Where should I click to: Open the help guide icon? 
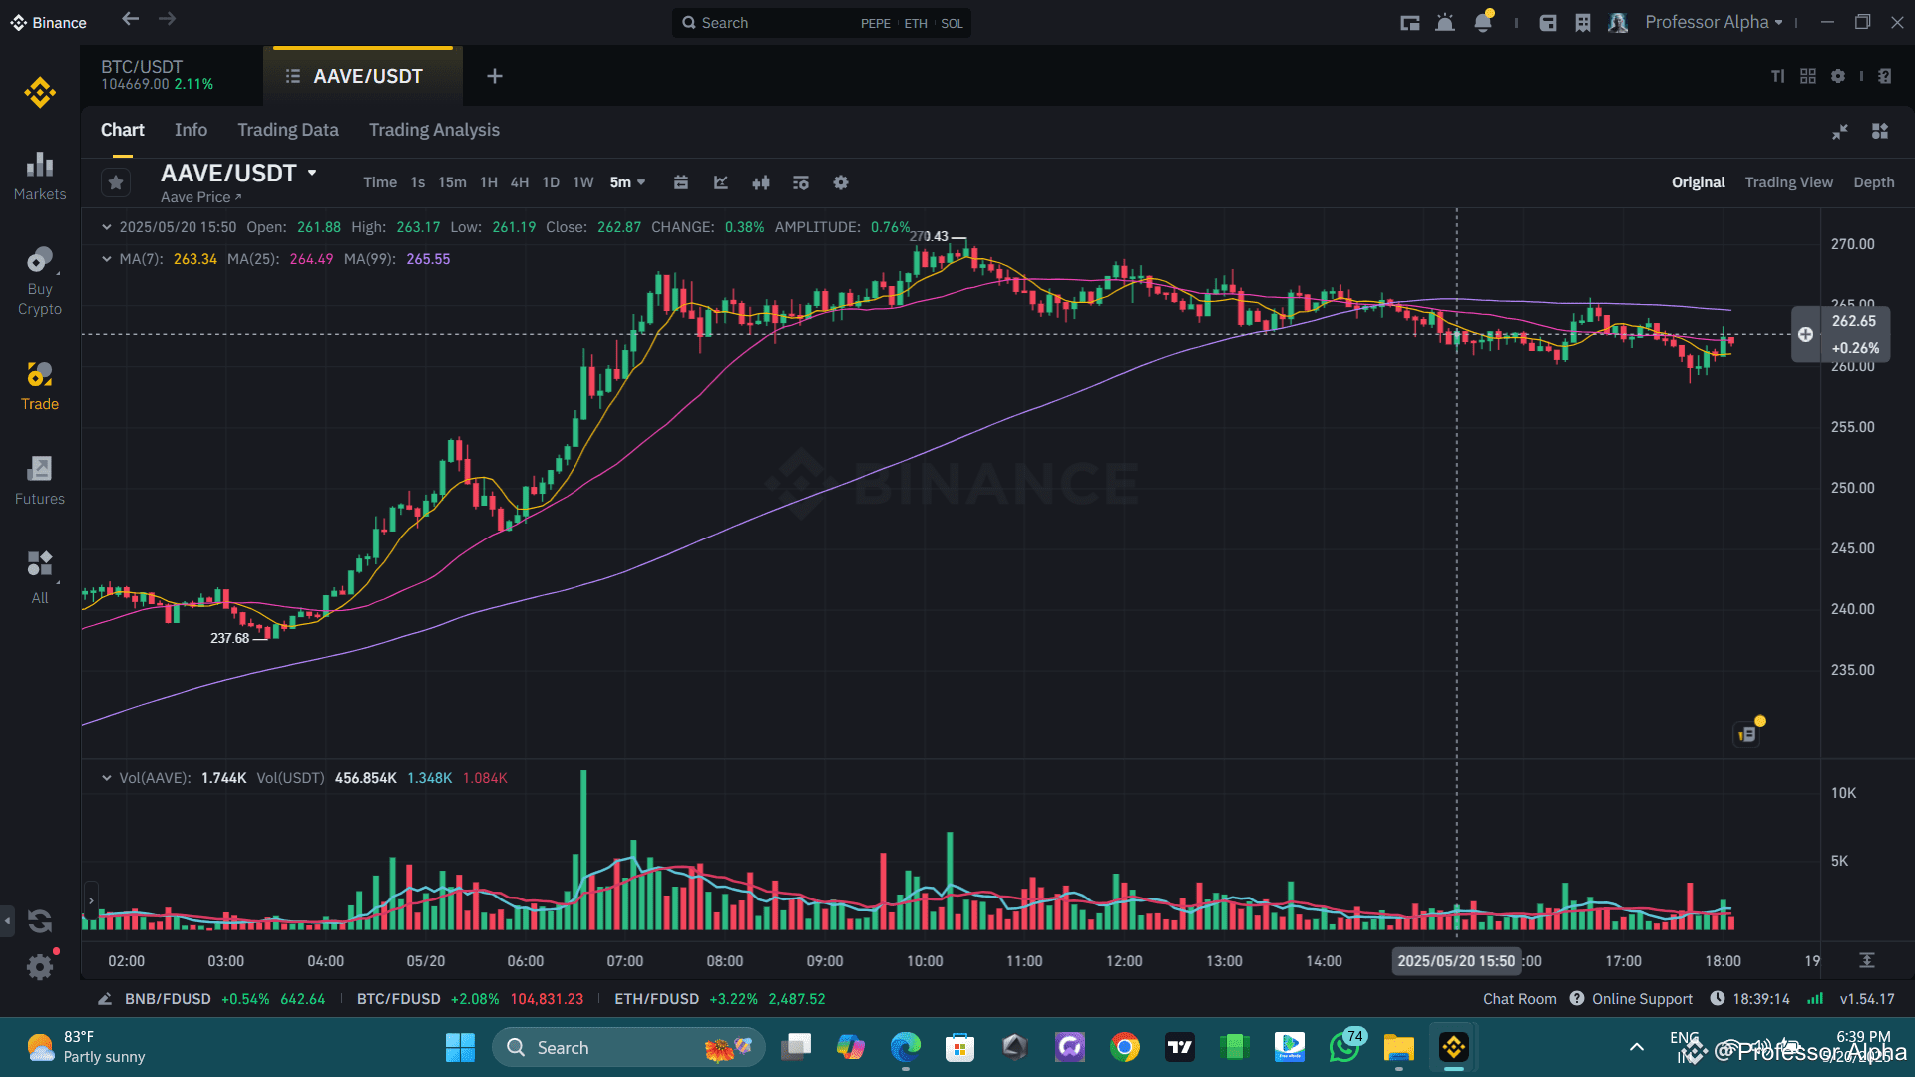tap(1884, 76)
